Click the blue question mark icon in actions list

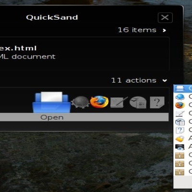180,130
